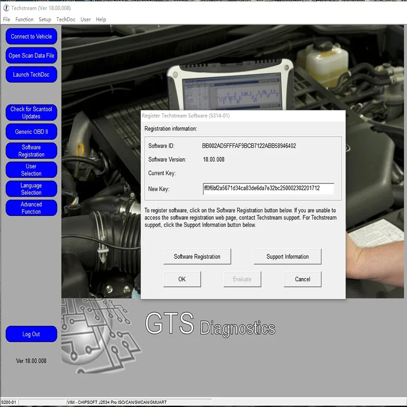Click Support Information button
Viewport: 407px width, 407px height.
(x=287, y=256)
